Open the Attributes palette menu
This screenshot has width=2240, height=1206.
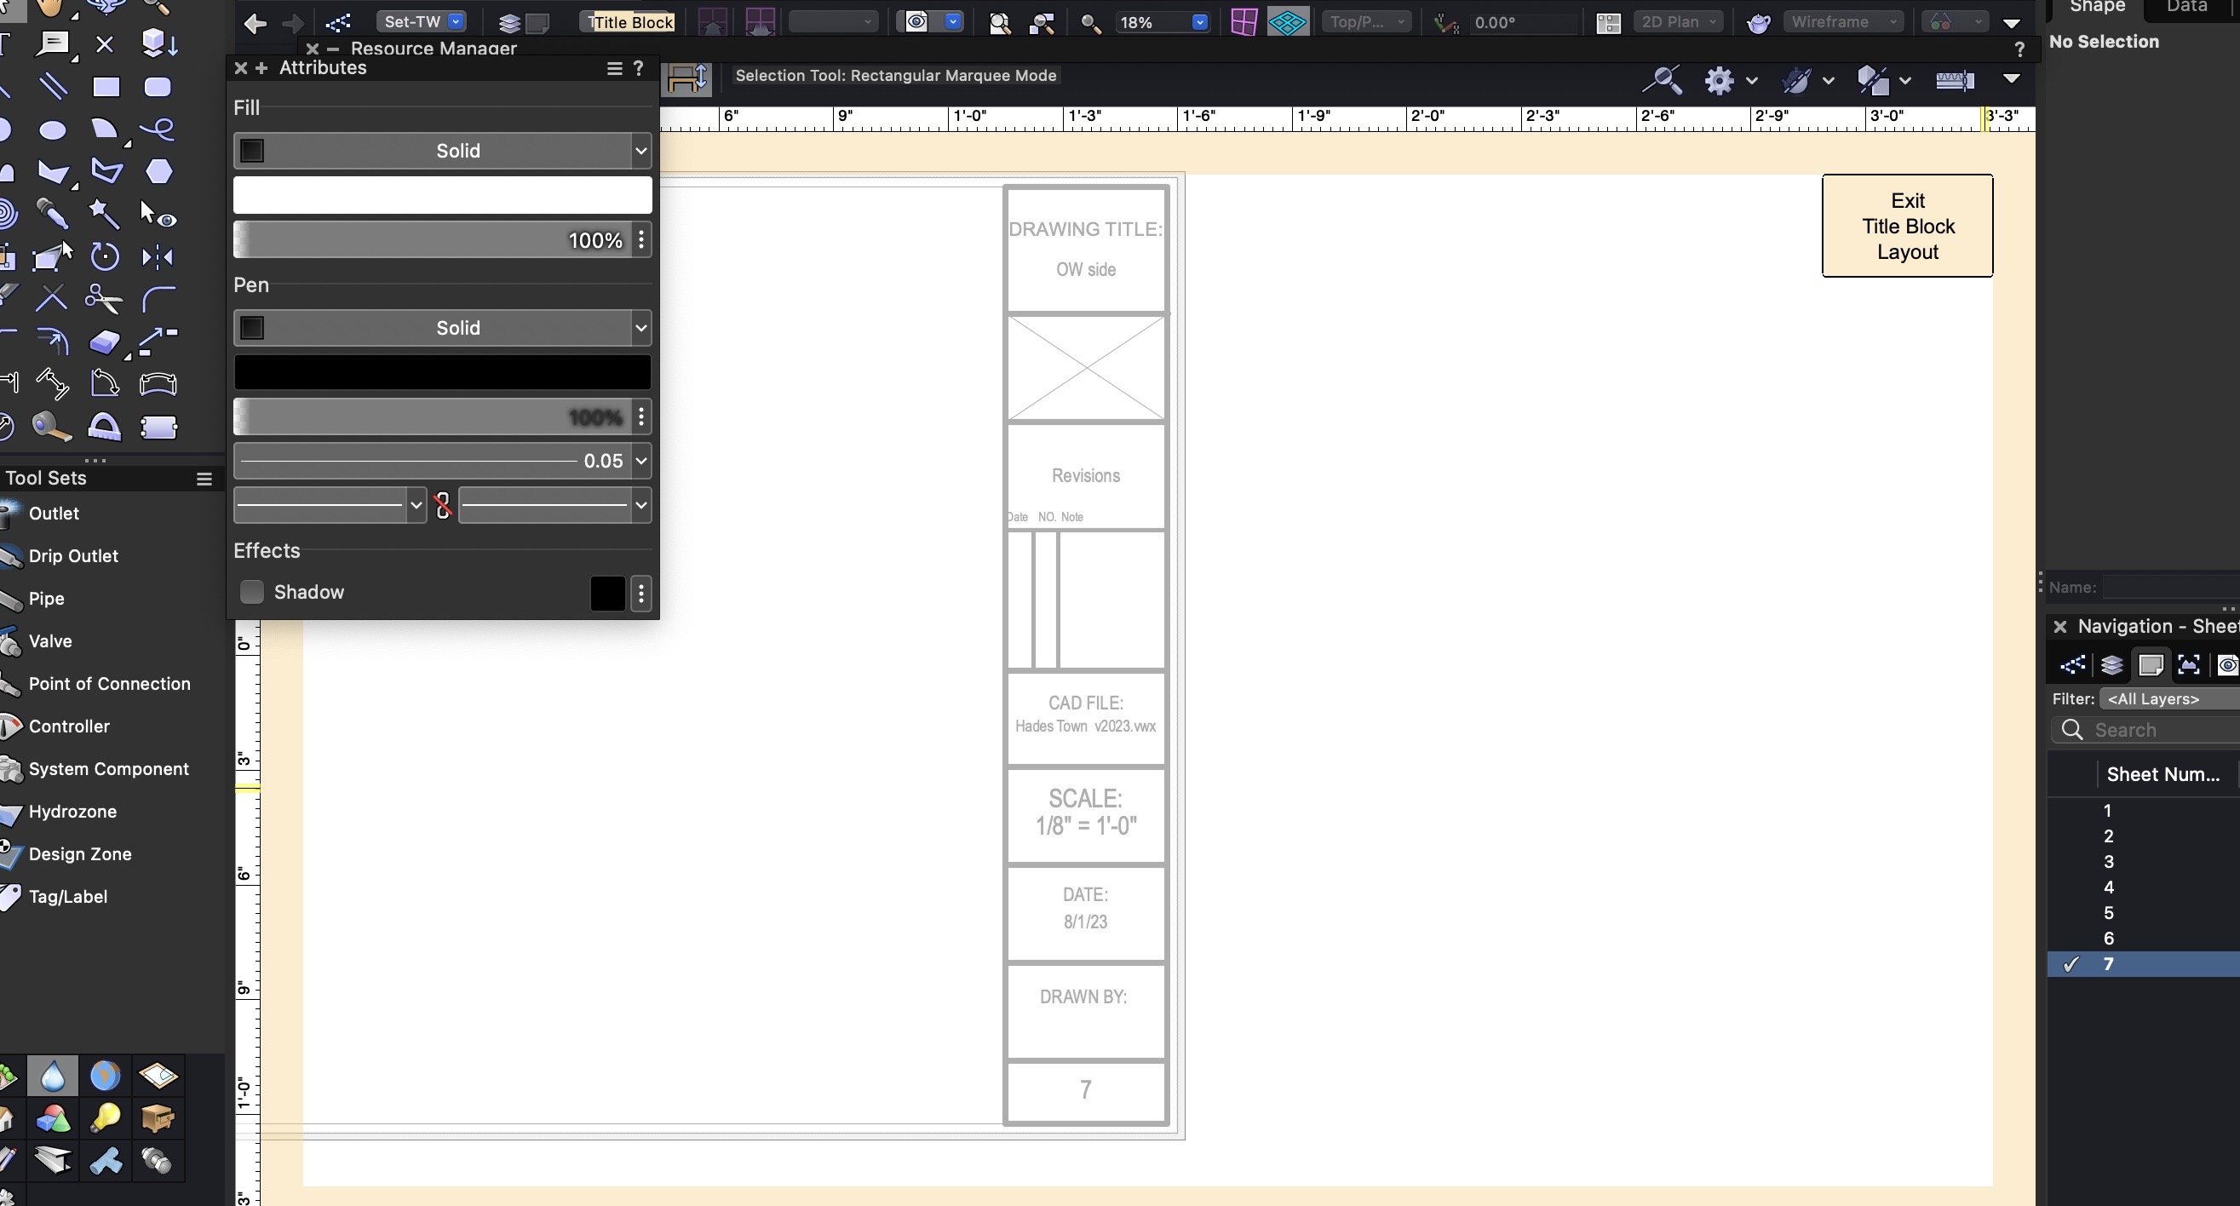point(614,67)
